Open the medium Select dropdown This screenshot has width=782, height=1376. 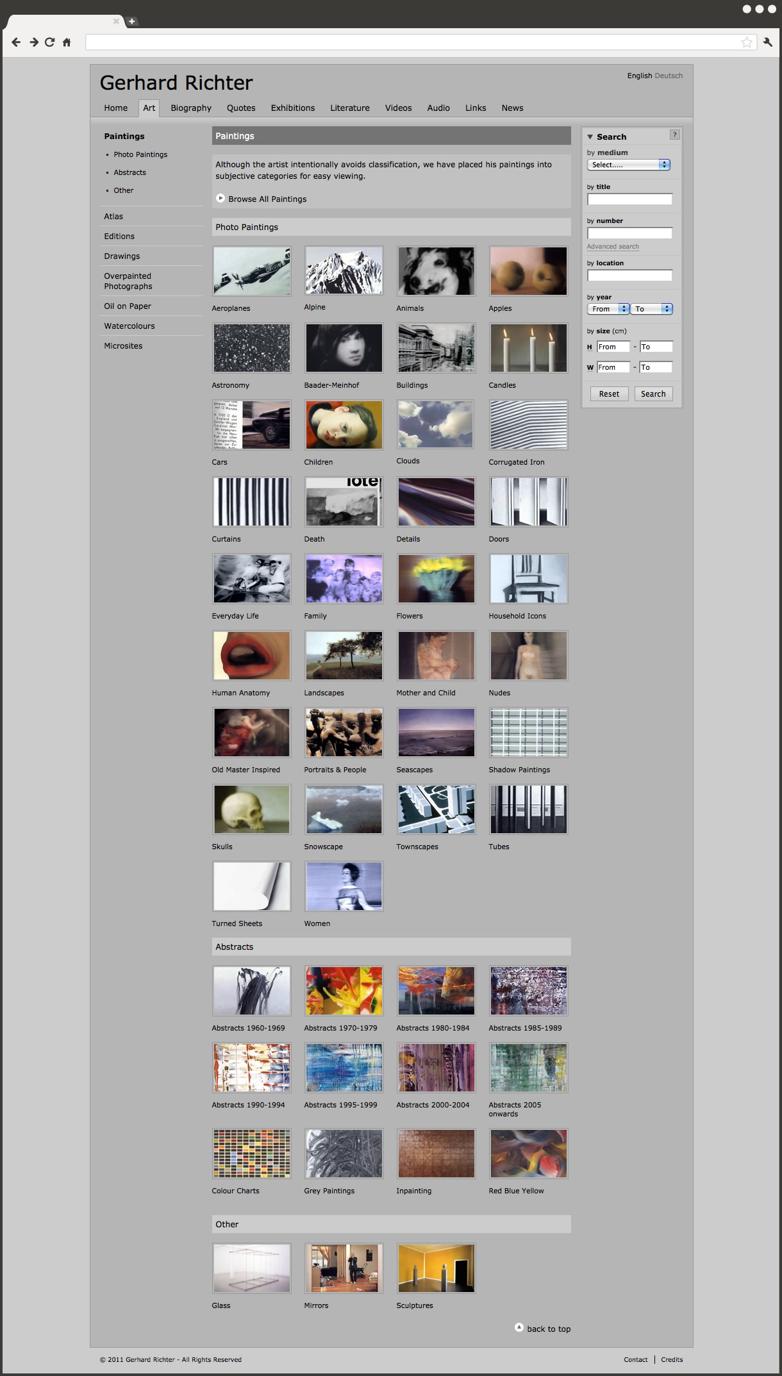coord(628,165)
